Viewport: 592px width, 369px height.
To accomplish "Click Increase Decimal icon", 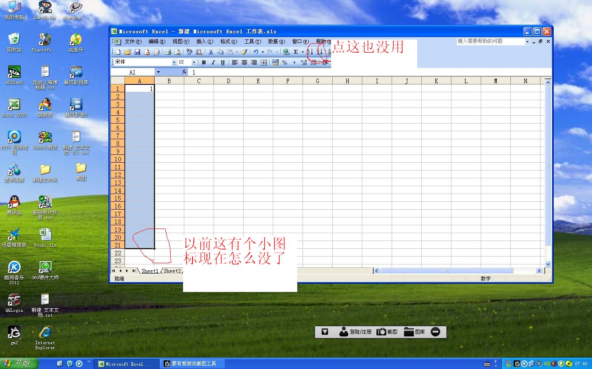I will coord(303,62).
